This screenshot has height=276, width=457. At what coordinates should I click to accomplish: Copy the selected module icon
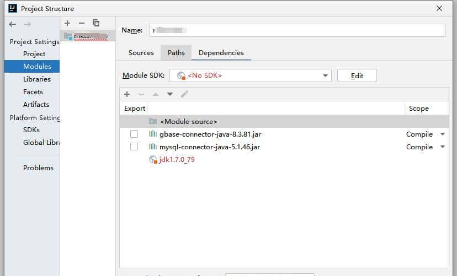[x=96, y=23]
